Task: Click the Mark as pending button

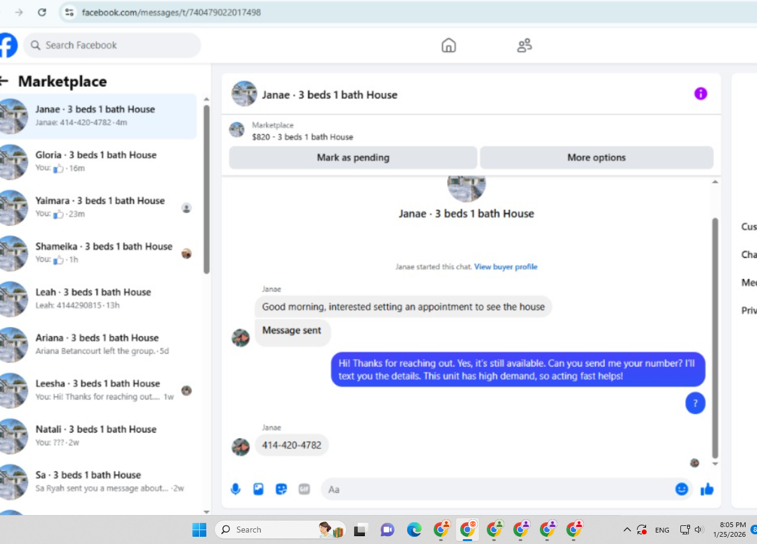Action: (353, 157)
